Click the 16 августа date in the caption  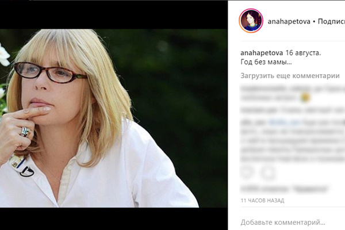click(x=303, y=53)
